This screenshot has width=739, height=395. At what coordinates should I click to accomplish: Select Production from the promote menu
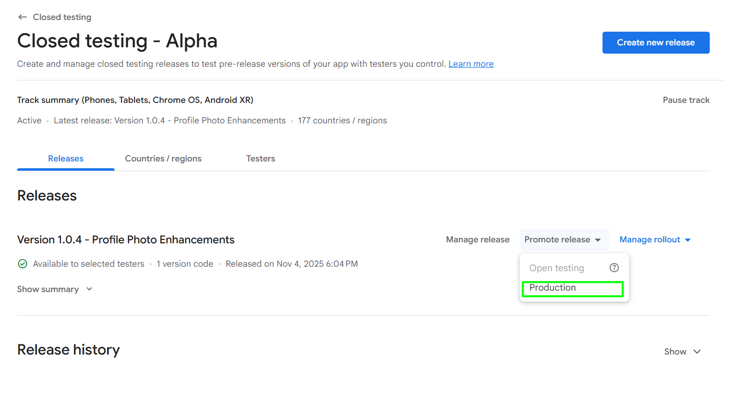[552, 288]
